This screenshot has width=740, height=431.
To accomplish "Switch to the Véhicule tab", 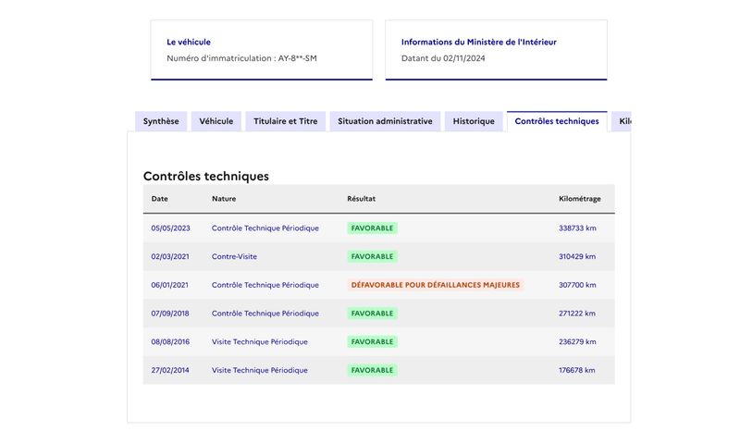I will click(x=216, y=121).
